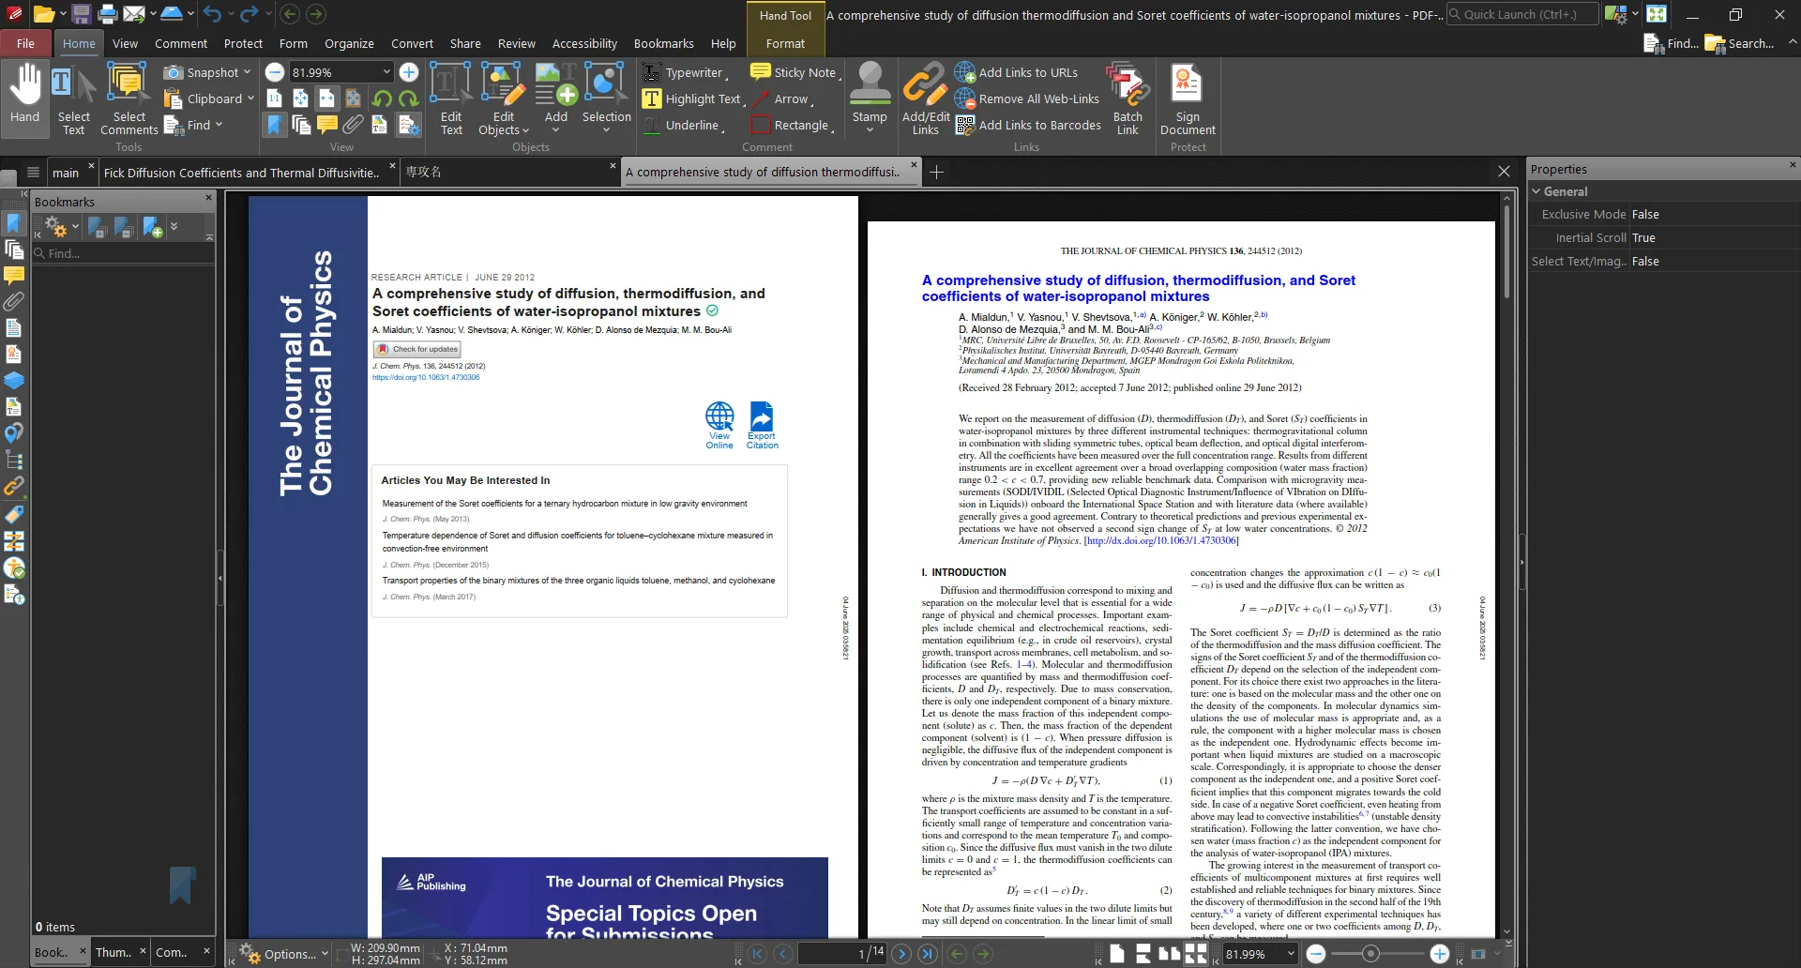The width and height of the screenshot is (1801, 968).
Task: Add a Sticky Note comment
Action: click(795, 71)
